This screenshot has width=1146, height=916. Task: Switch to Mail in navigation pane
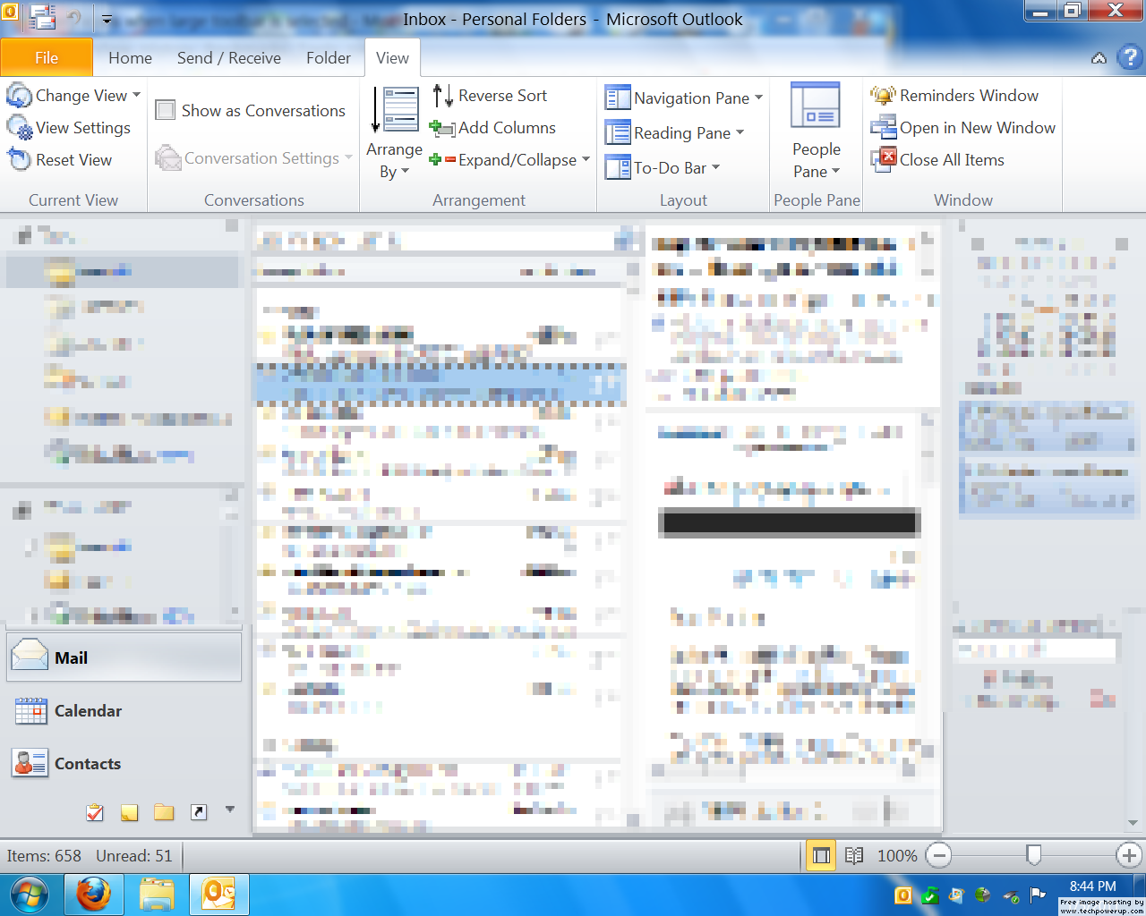pyautogui.click(x=124, y=657)
